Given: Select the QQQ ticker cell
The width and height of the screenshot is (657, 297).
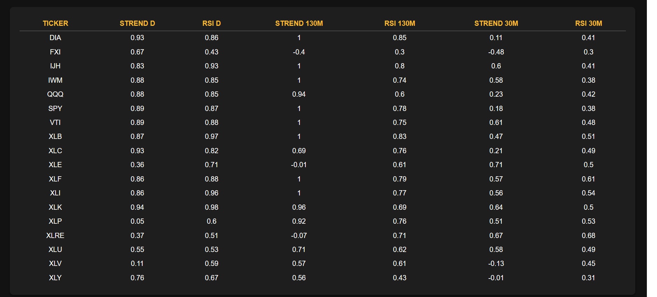Looking at the screenshot, I should click(55, 94).
